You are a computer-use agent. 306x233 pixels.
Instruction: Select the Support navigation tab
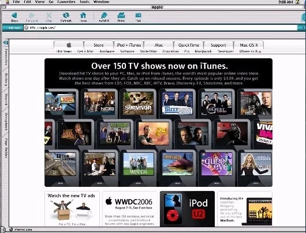coord(218,45)
